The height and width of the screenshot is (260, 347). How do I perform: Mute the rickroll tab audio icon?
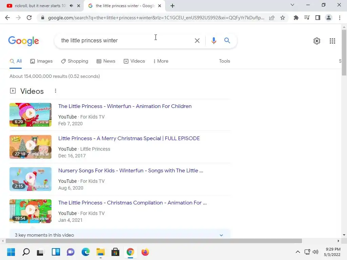coord(71,6)
